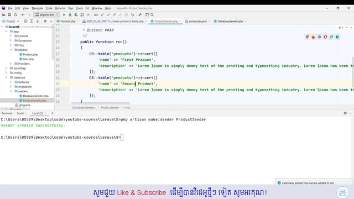This screenshot has height=199, width=354.
Task: Open the Tools menu
Action: 79,8
